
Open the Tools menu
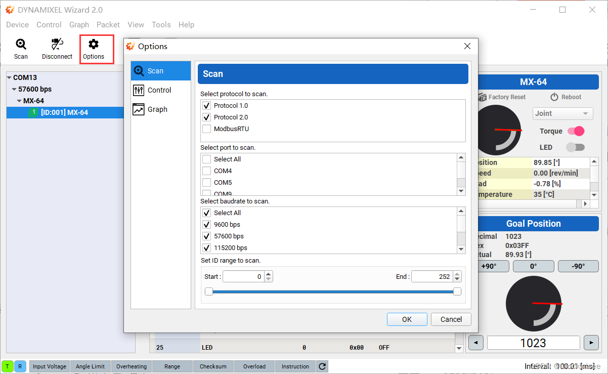pos(161,25)
